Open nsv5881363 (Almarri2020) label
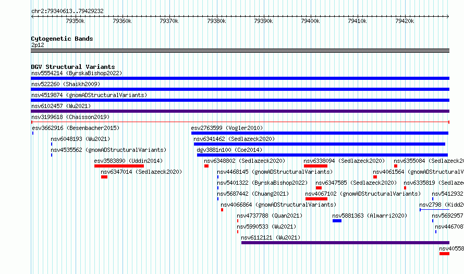Screen dimensions: 464x274 point(370,216)
